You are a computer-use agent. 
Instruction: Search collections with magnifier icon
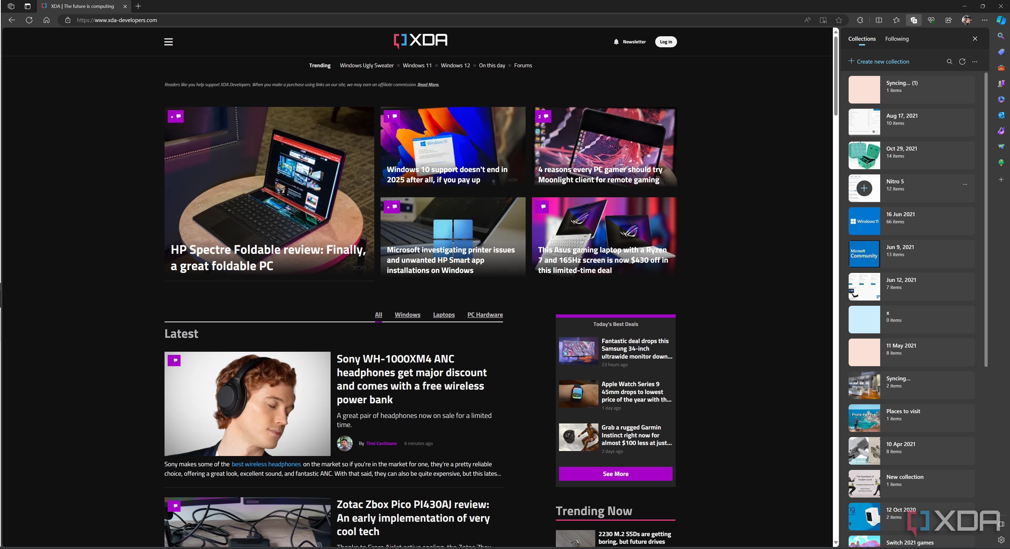(x=949, y=61)
